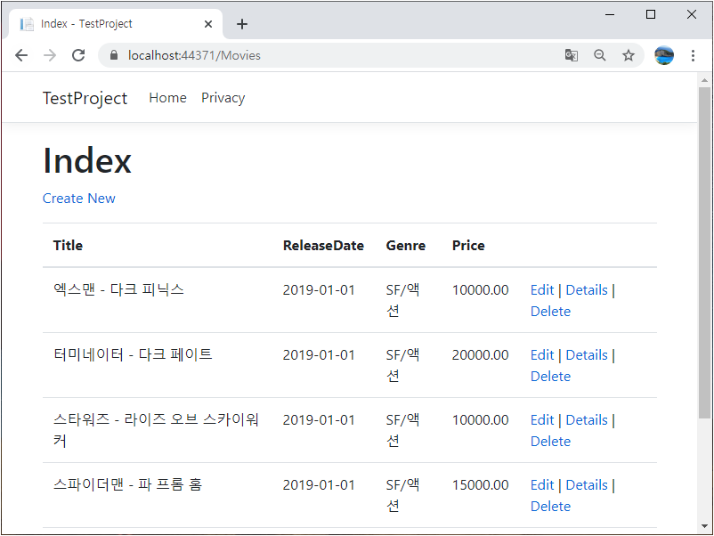Screen dimensions: 714x536
Task: Click the scrollbar up arrow
Action: [704, 81]
